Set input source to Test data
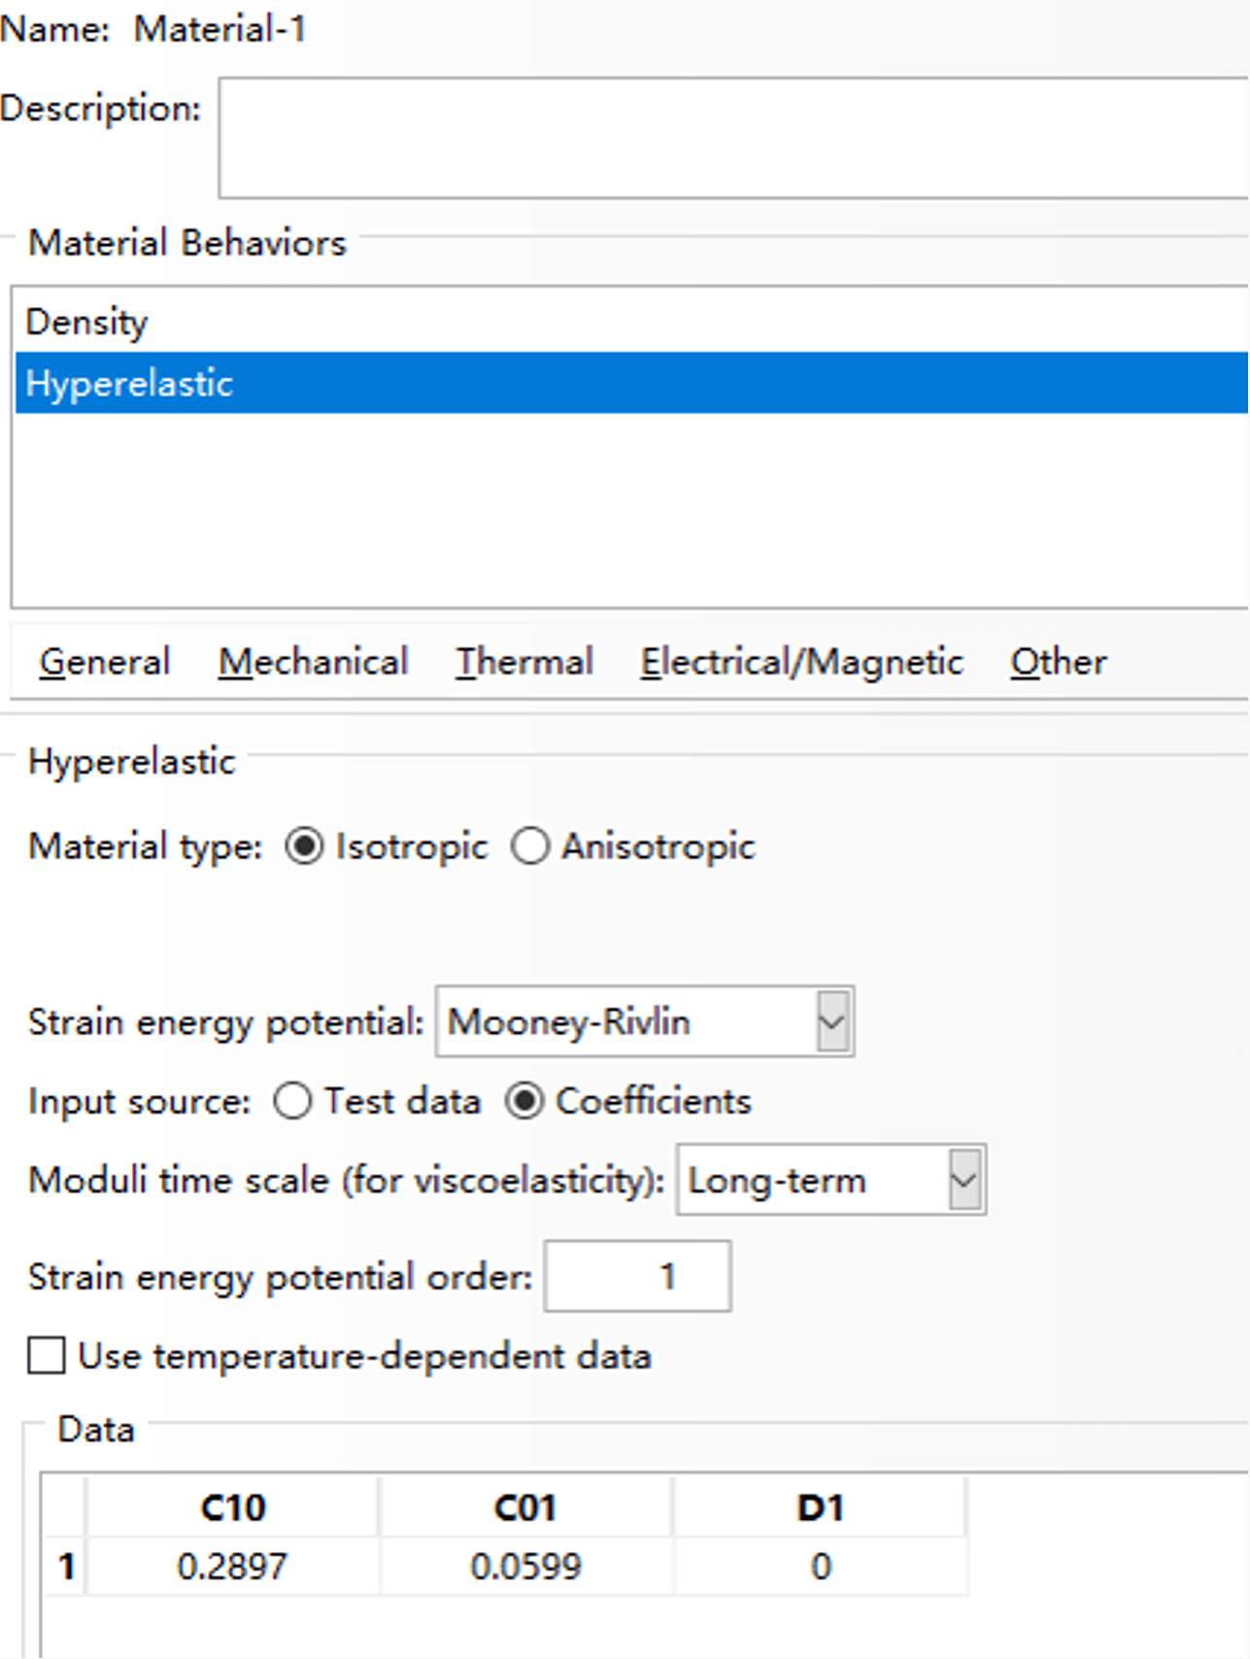Viewport: 1250px width, 1659px height. tap(293, 1101)
